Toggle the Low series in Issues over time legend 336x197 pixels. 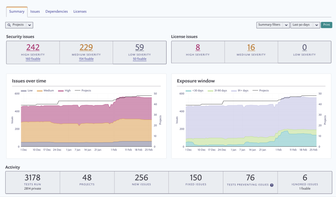(27, 91)
